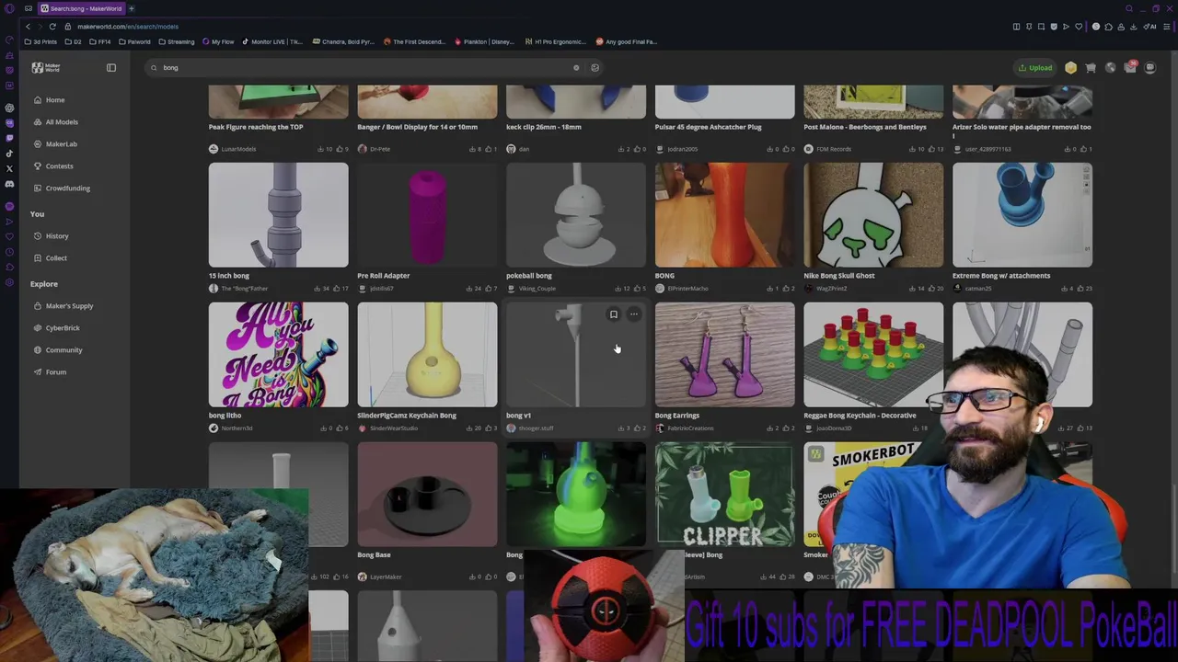Click the MakerWorld logo
1178x662 pixels.
tap(45, 67)
